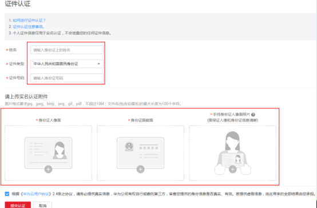This screenshot has height=208, width=317.
Task: Click the red 提交认证 button
Action: pos(18,205)
